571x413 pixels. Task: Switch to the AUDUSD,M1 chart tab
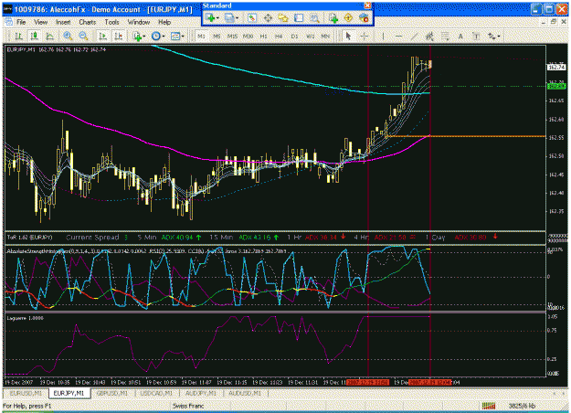(x=245, y=393)
